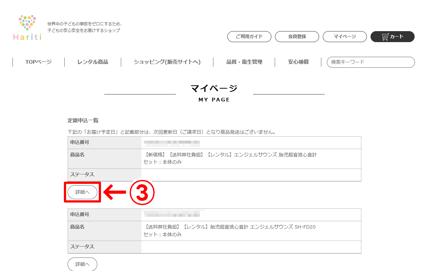Navigate to TOPページ
Viewport: 426px width, 271px height.
tap(39, 62)
